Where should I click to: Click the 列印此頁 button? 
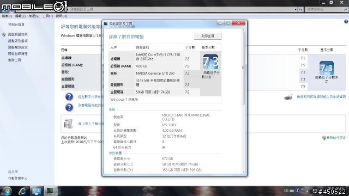[208, 36]
